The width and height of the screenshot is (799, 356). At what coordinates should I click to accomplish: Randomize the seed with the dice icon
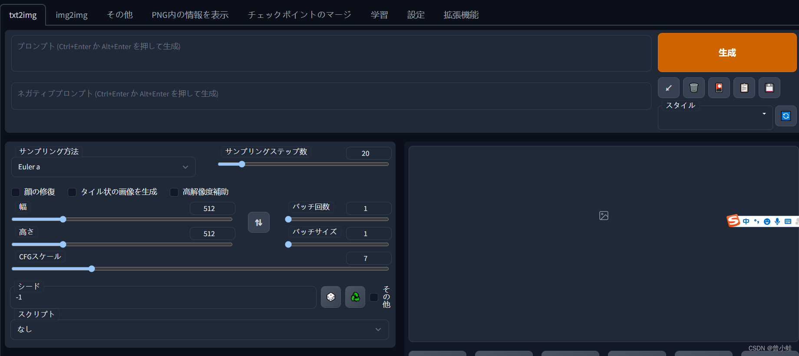[331, 297]
